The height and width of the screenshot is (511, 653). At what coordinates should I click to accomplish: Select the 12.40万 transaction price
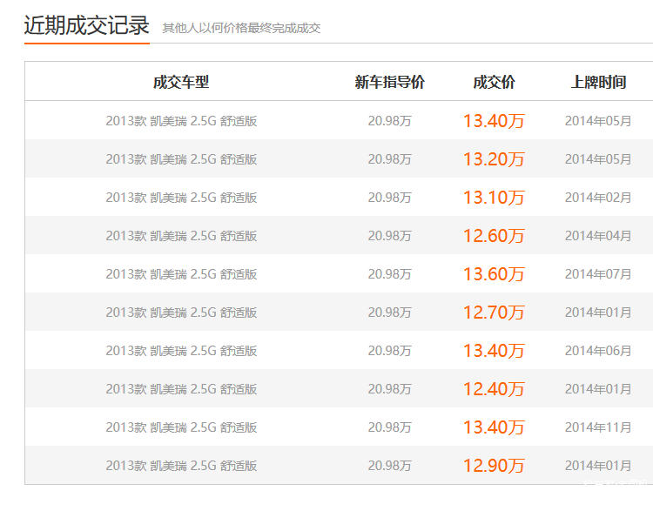point(494,389)
